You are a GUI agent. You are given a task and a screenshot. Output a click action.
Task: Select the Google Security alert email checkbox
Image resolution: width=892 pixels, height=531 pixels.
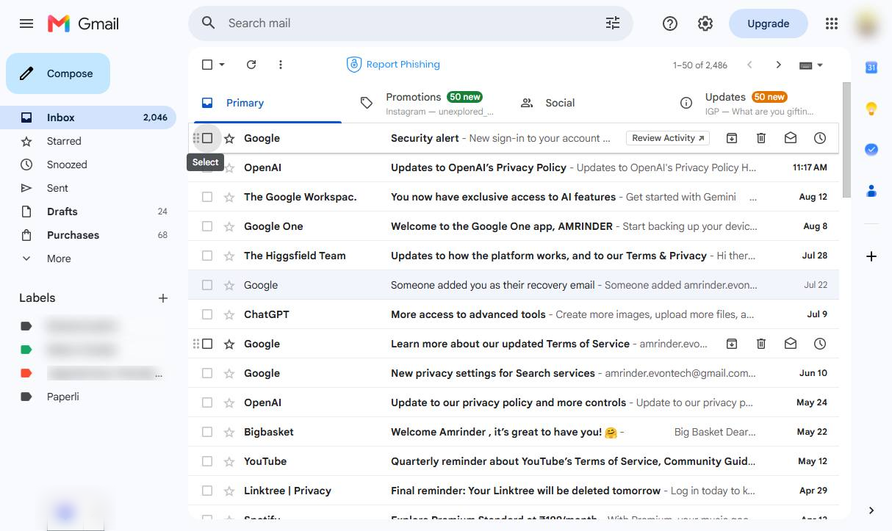click(207, 138)
